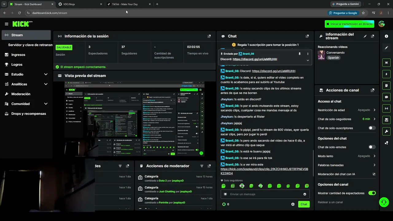Open Drops y recompensas in the sidebar
Screen dimensions: 393x221
pos(26,114)
